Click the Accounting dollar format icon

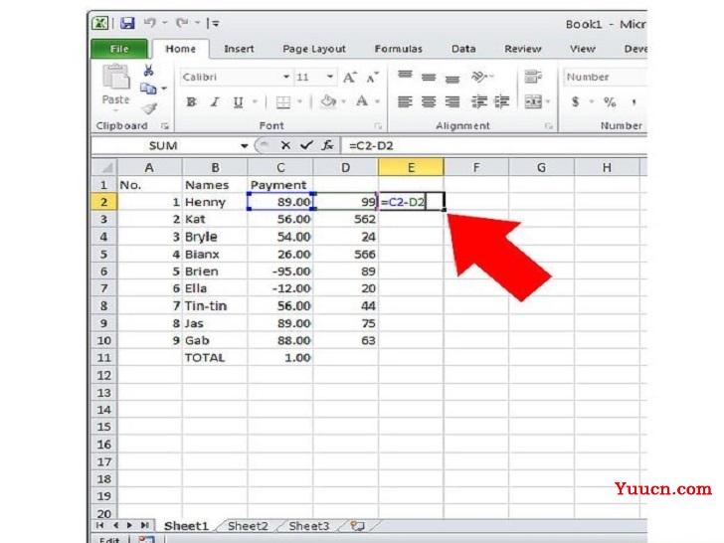point(575,101)
